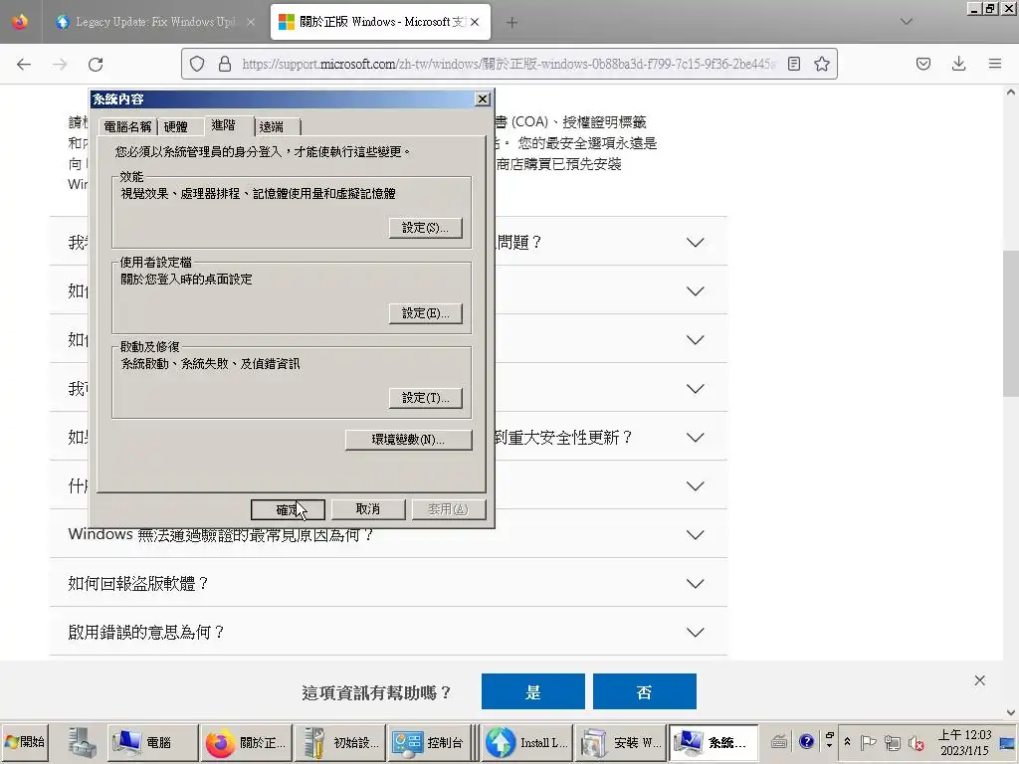
Task: Expand the first FAQ row ending in 問題？
Action: (695, 243)
